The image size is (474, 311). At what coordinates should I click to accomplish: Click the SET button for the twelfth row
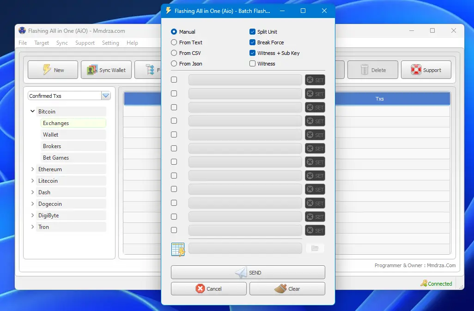point(315,230)
